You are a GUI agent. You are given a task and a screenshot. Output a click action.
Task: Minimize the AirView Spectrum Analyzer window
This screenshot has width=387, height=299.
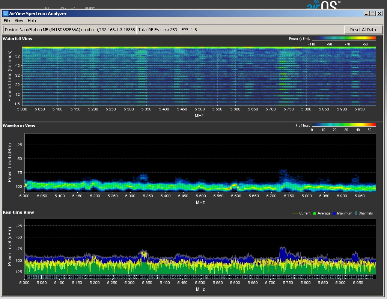[x=366, y=14]
